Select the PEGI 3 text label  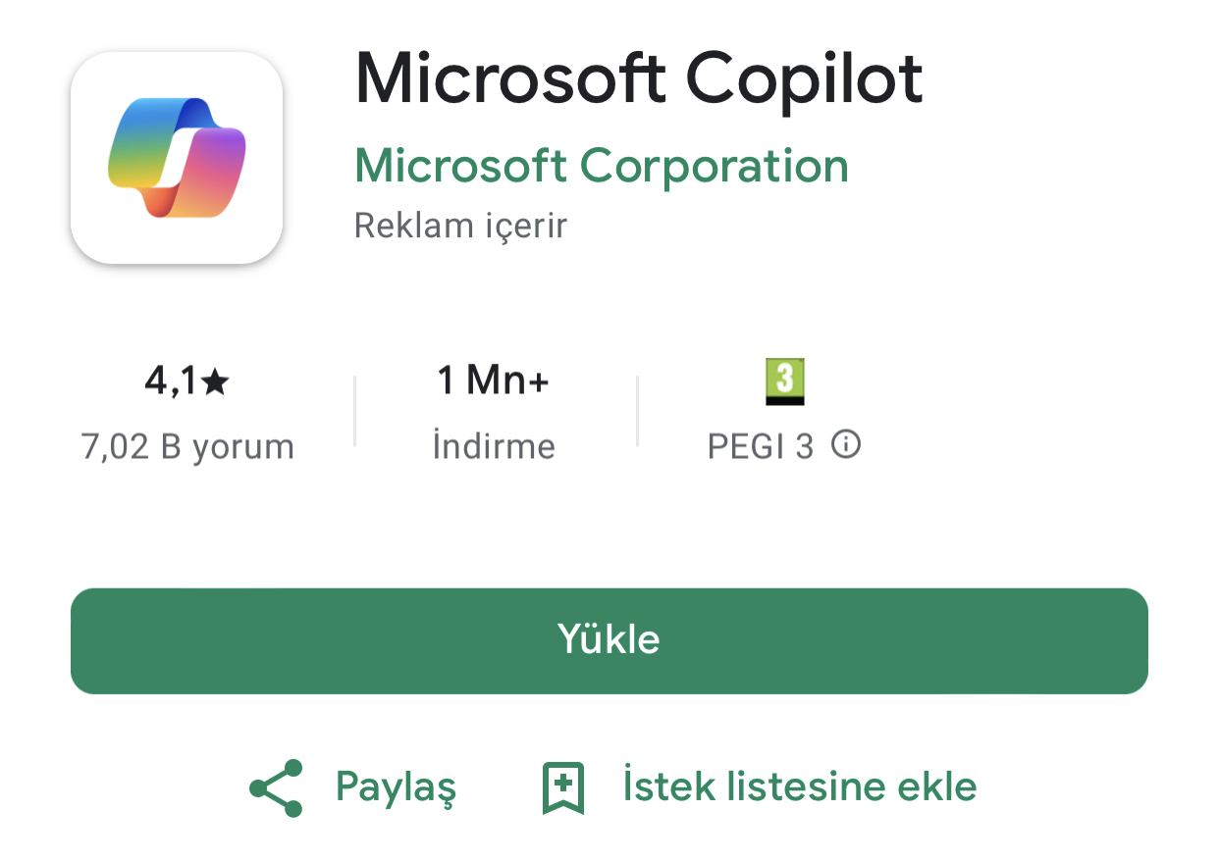point(761,447)
